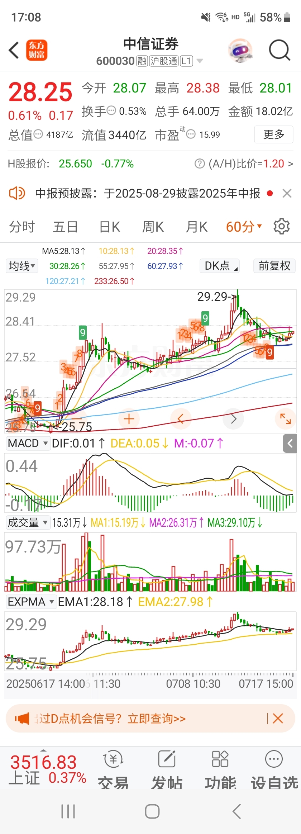Go back with the top-left arrow
The width and height of the screenshot is (301, 834).
14,50
